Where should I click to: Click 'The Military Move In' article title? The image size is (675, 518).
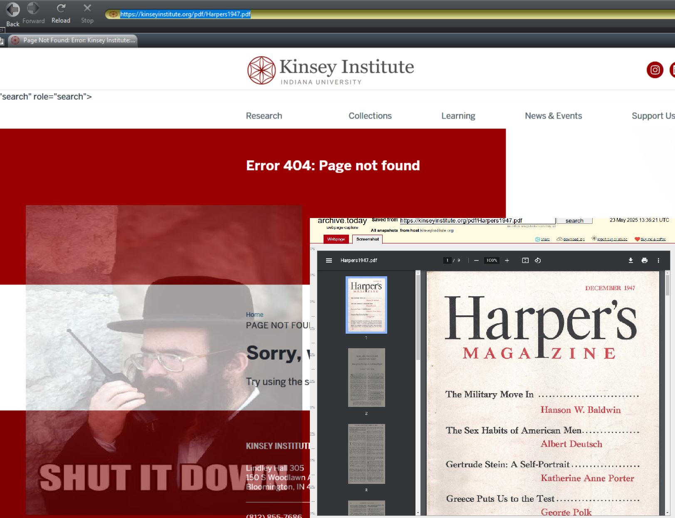tap(490, 394)
